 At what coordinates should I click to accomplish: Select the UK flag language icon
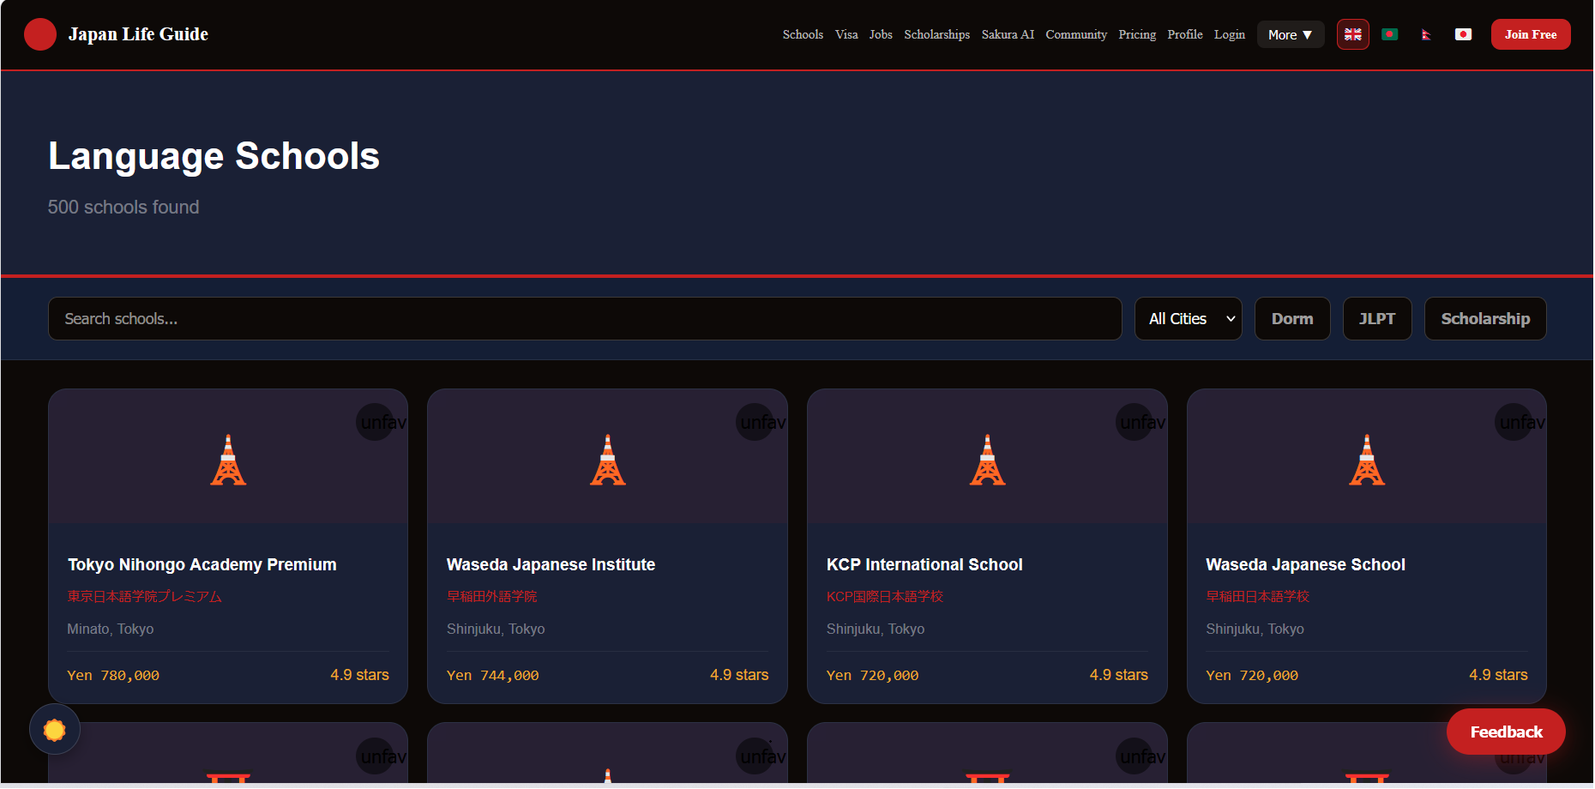(x=1352, y=34)
